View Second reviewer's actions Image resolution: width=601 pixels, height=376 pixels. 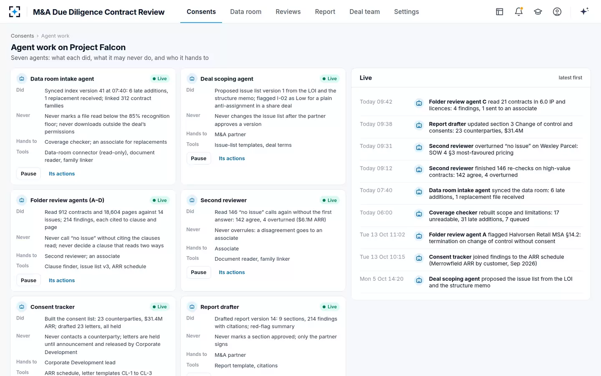232,272
